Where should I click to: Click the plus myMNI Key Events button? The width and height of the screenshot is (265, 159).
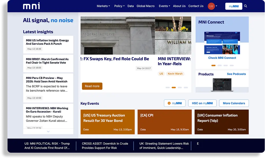pyautogui.click(x=175, y=103)
